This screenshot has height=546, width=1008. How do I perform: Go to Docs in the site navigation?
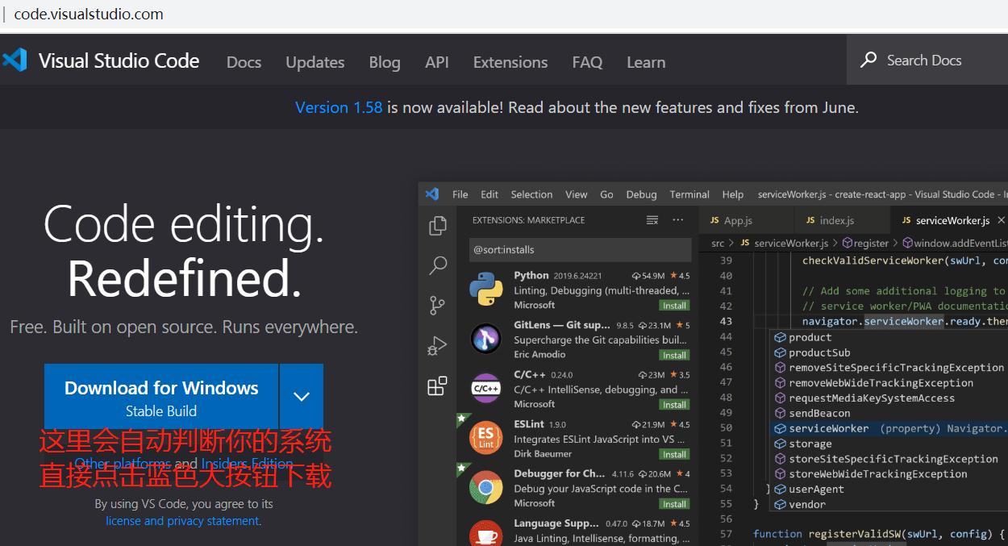[244, 62]
